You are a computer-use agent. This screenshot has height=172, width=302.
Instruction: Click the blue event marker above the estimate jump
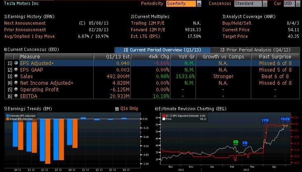click(x=265, y=121)
